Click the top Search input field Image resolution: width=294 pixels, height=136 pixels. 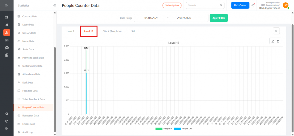pyautogui.click(x=203, y=5)
